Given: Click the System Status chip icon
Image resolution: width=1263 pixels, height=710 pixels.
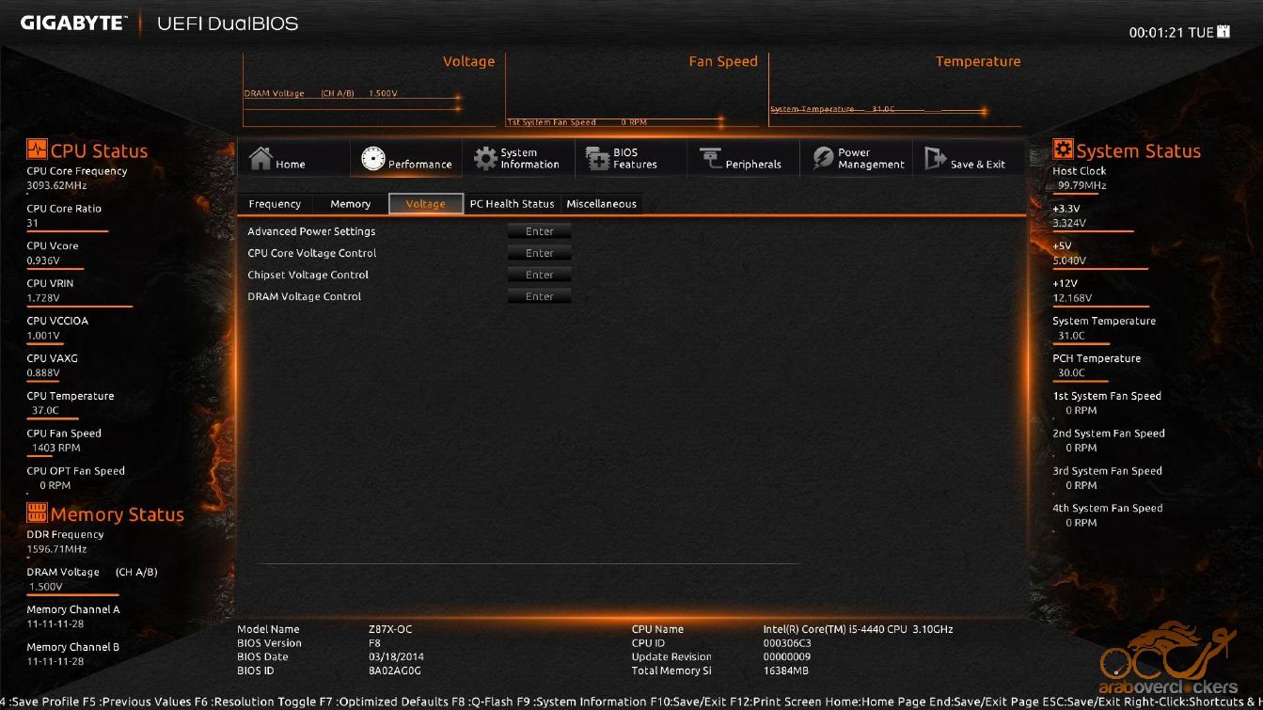Looking at the screenshot, I should point(1063,150).
